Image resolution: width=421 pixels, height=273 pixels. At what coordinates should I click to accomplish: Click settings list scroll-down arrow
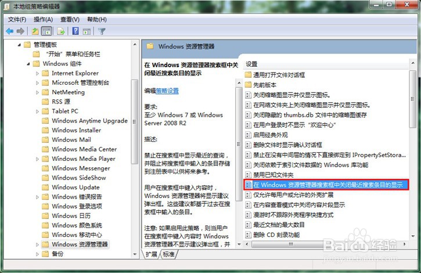[413, 236]
